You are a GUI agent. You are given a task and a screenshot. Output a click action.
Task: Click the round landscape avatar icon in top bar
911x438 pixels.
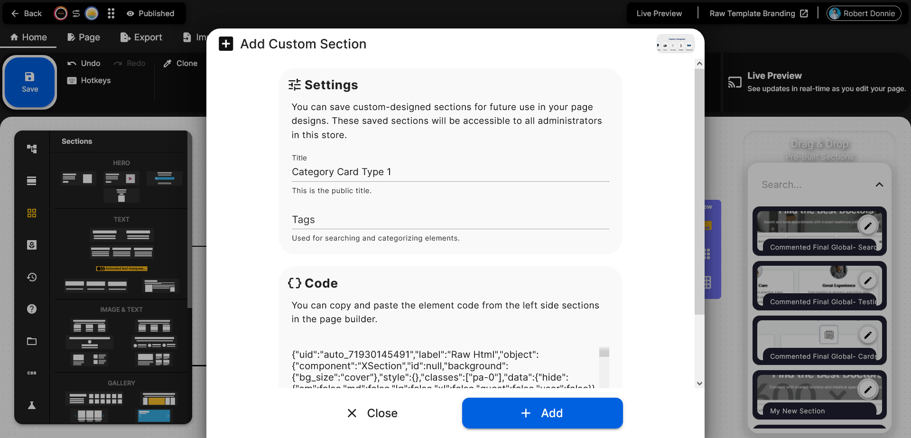92,13
